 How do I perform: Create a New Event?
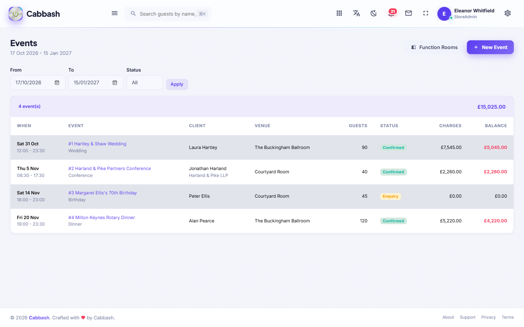pyautogui.click(x=490, y=47)
